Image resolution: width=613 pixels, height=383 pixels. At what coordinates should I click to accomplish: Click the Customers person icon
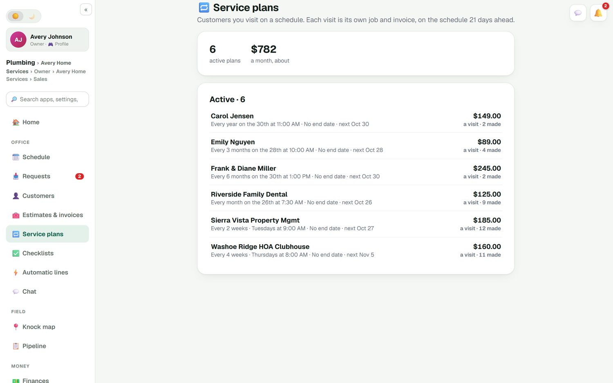[16, 196]
